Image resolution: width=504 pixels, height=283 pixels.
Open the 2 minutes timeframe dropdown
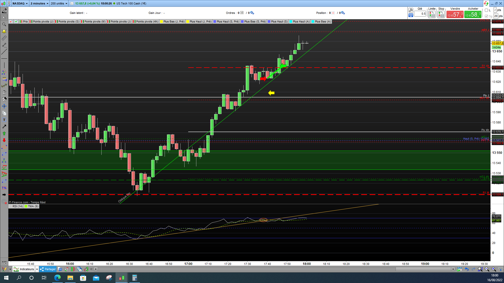point(39,3)
